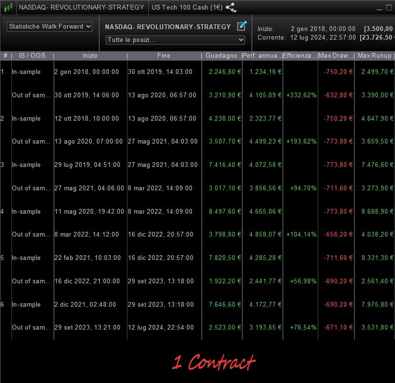395x383 pixels.
Task: Click the max runup value 3.531,80 €
Action: click(x=378, y=327)
